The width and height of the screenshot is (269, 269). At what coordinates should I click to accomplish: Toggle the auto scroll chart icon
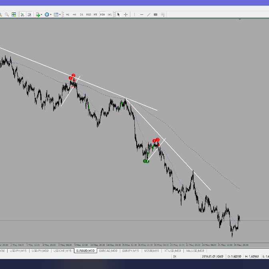(x=22, y=14)
